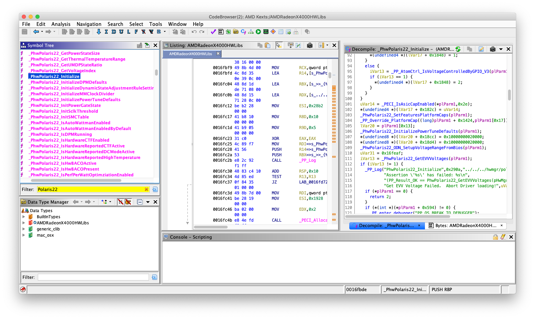Viewport: 535px width, 319px height.
Task: Clear the Polaris22 symbol filter text
Action: tap(147, 189)
